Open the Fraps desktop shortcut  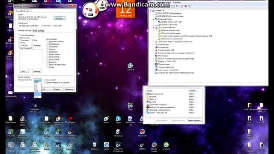pyautogui.click(x=130, y=107)
